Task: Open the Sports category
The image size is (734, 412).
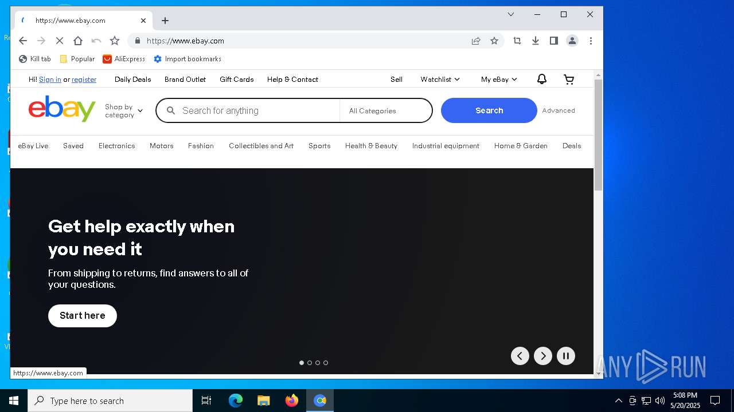Action: [319, 146]
